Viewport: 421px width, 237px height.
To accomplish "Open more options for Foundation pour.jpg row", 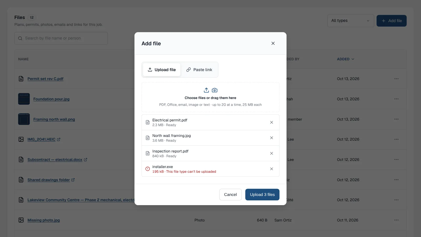I will click(x=396, y=99).
